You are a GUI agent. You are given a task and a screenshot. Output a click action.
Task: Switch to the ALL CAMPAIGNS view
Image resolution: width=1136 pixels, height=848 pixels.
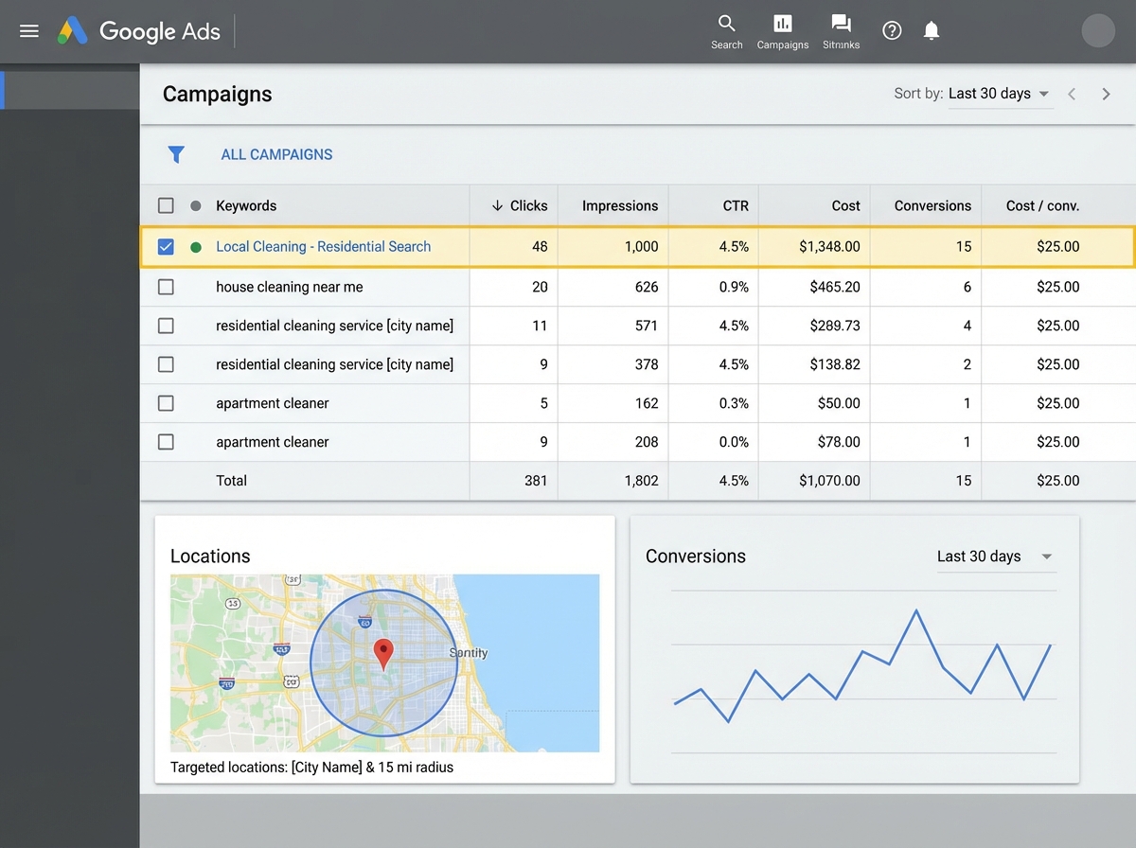click(275, 153)
